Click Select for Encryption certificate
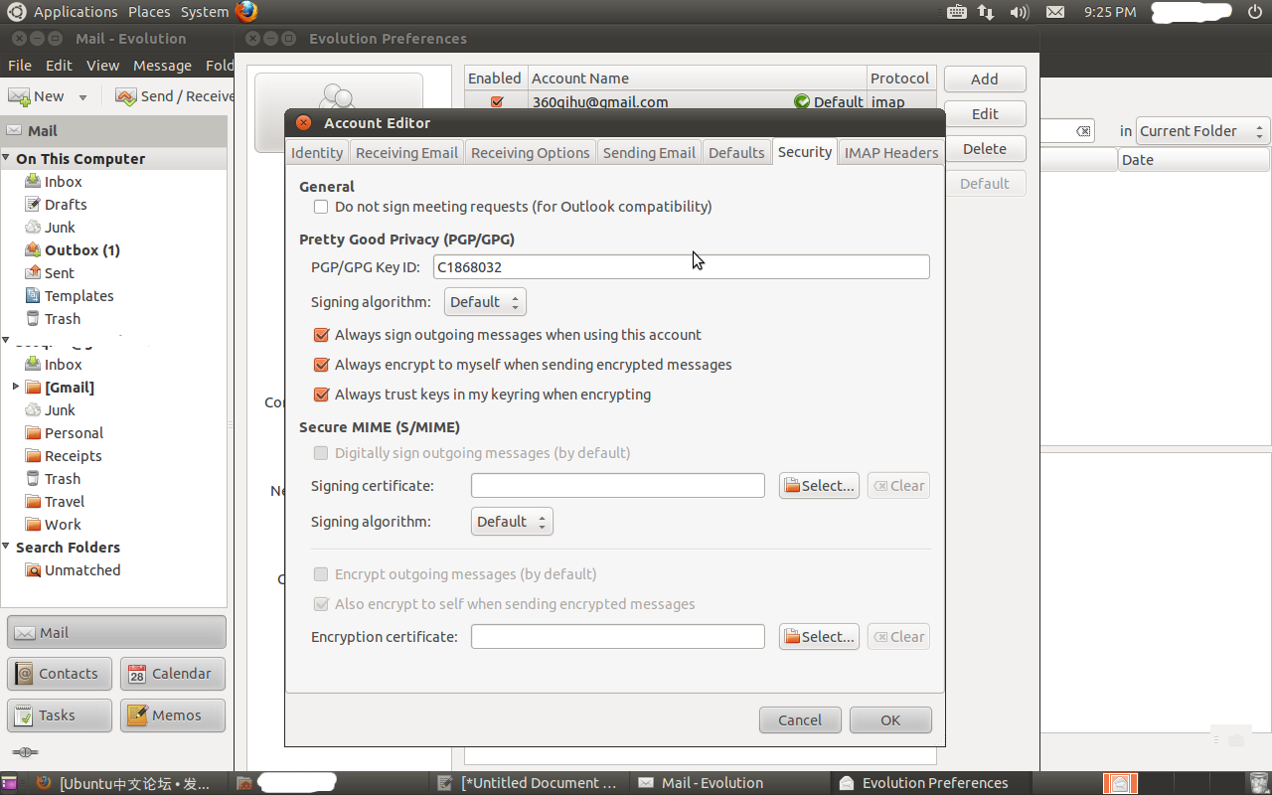Image resolution: width=1272 pixels, height=795 pixels. [819, 637]
